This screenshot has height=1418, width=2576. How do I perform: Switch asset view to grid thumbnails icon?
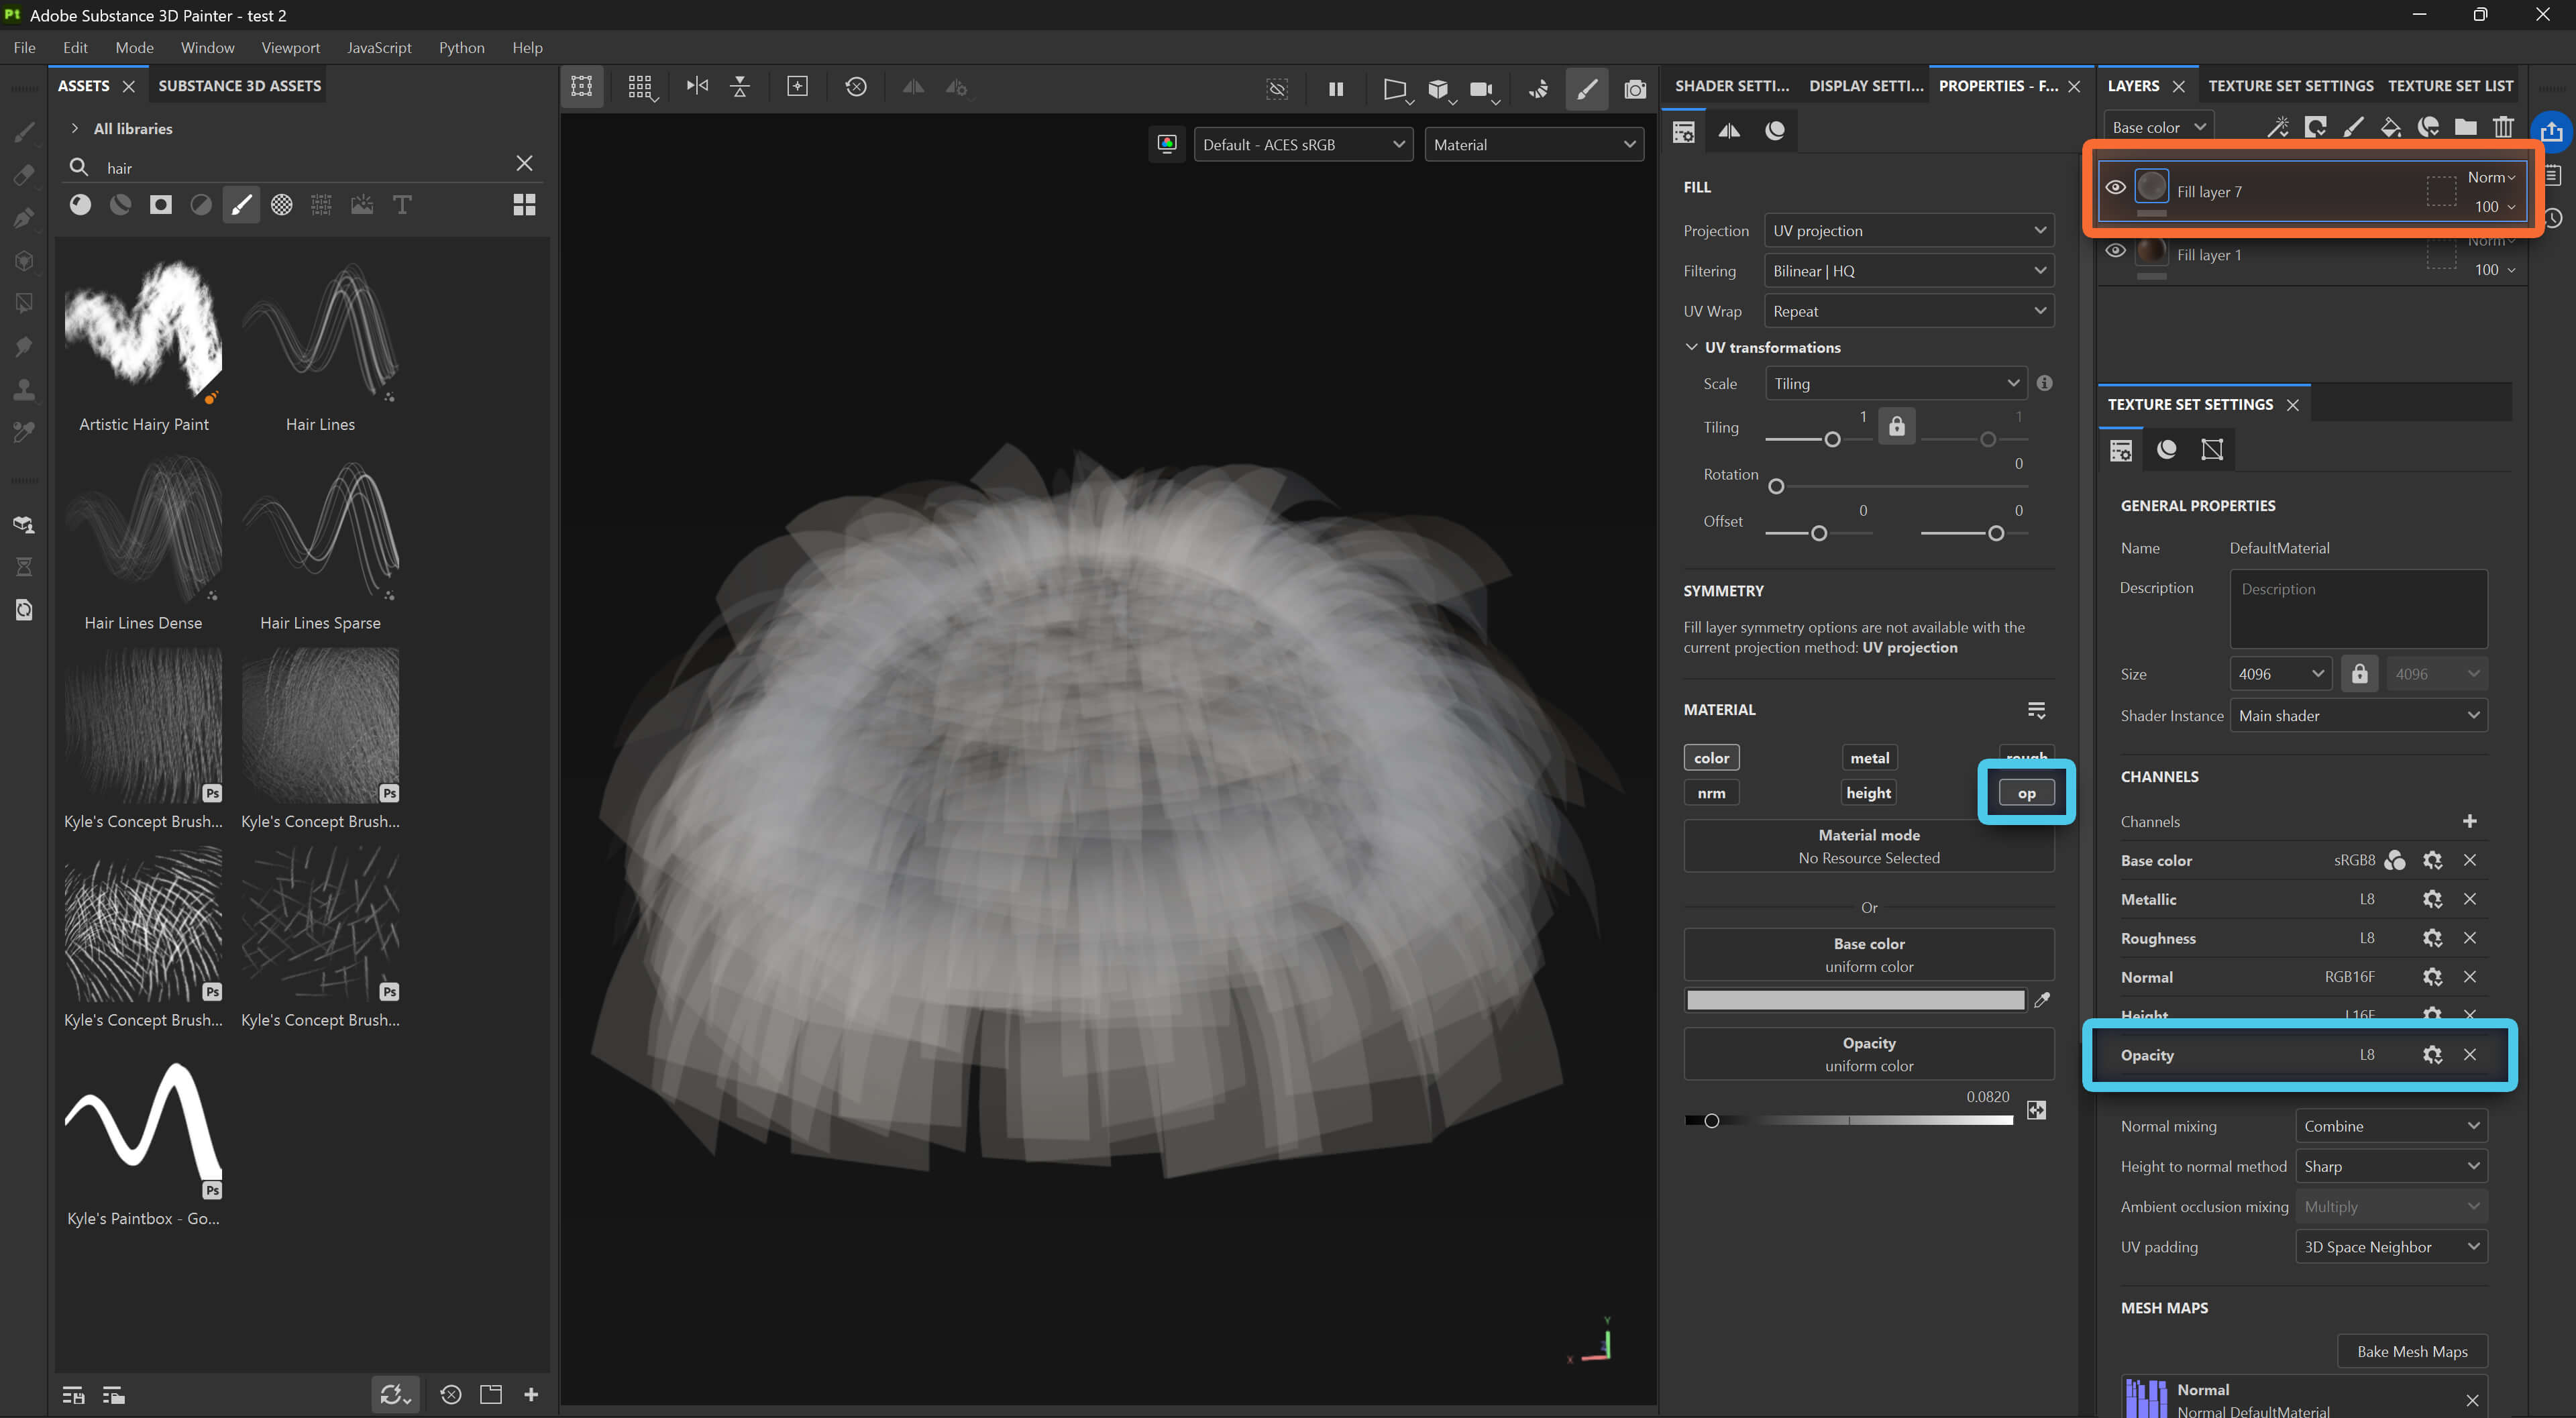point(524,205)
